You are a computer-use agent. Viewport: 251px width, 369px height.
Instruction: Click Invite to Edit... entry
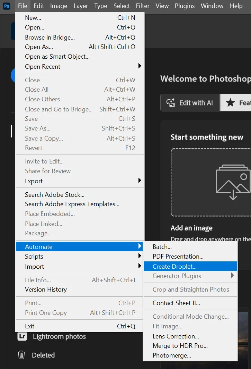point(80,161)
